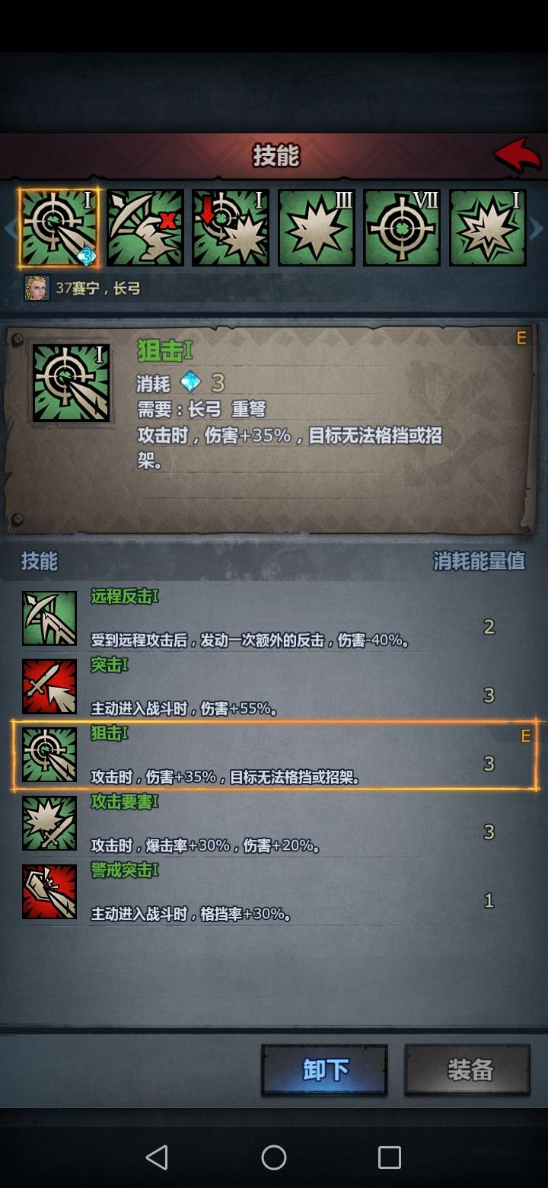Tap the Android home circle button
548x1188 pixels.
click(274, 1158)
